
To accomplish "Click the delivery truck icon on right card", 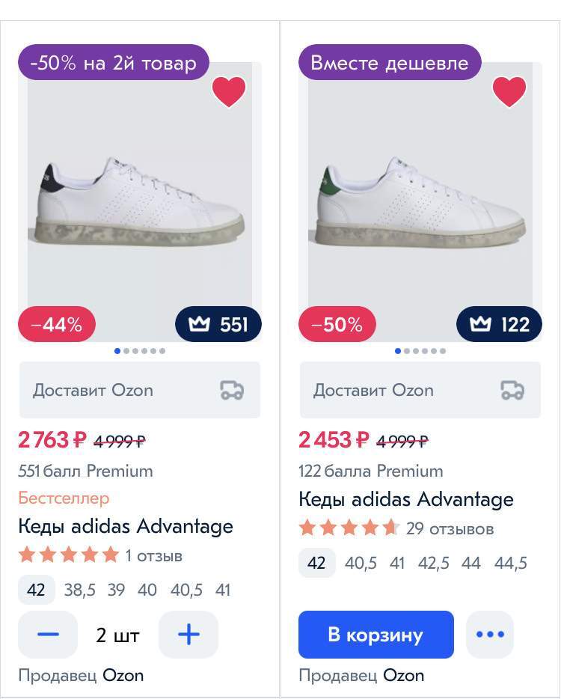I will pyautogui.click(x=512, y=390).
